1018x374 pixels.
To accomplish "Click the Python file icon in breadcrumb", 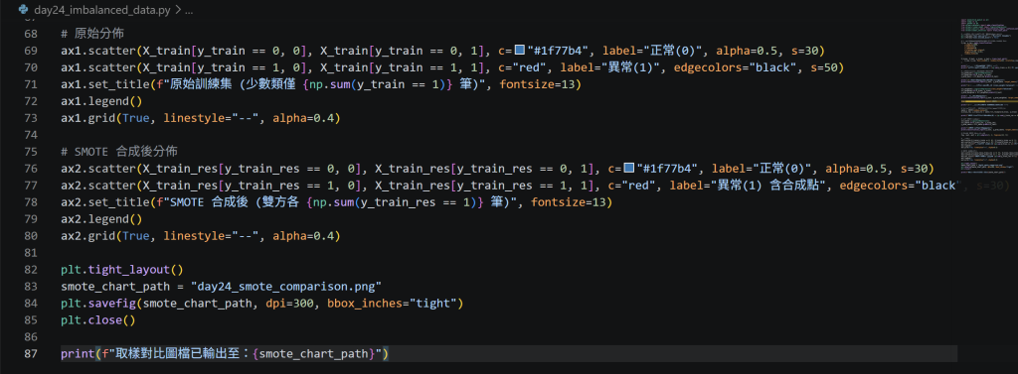I will [24, 10].
